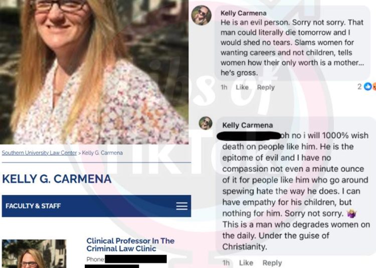
Task: Click the Clinical Professor In The Criminal Law Clinic title
Action: (x=130, y=244)
